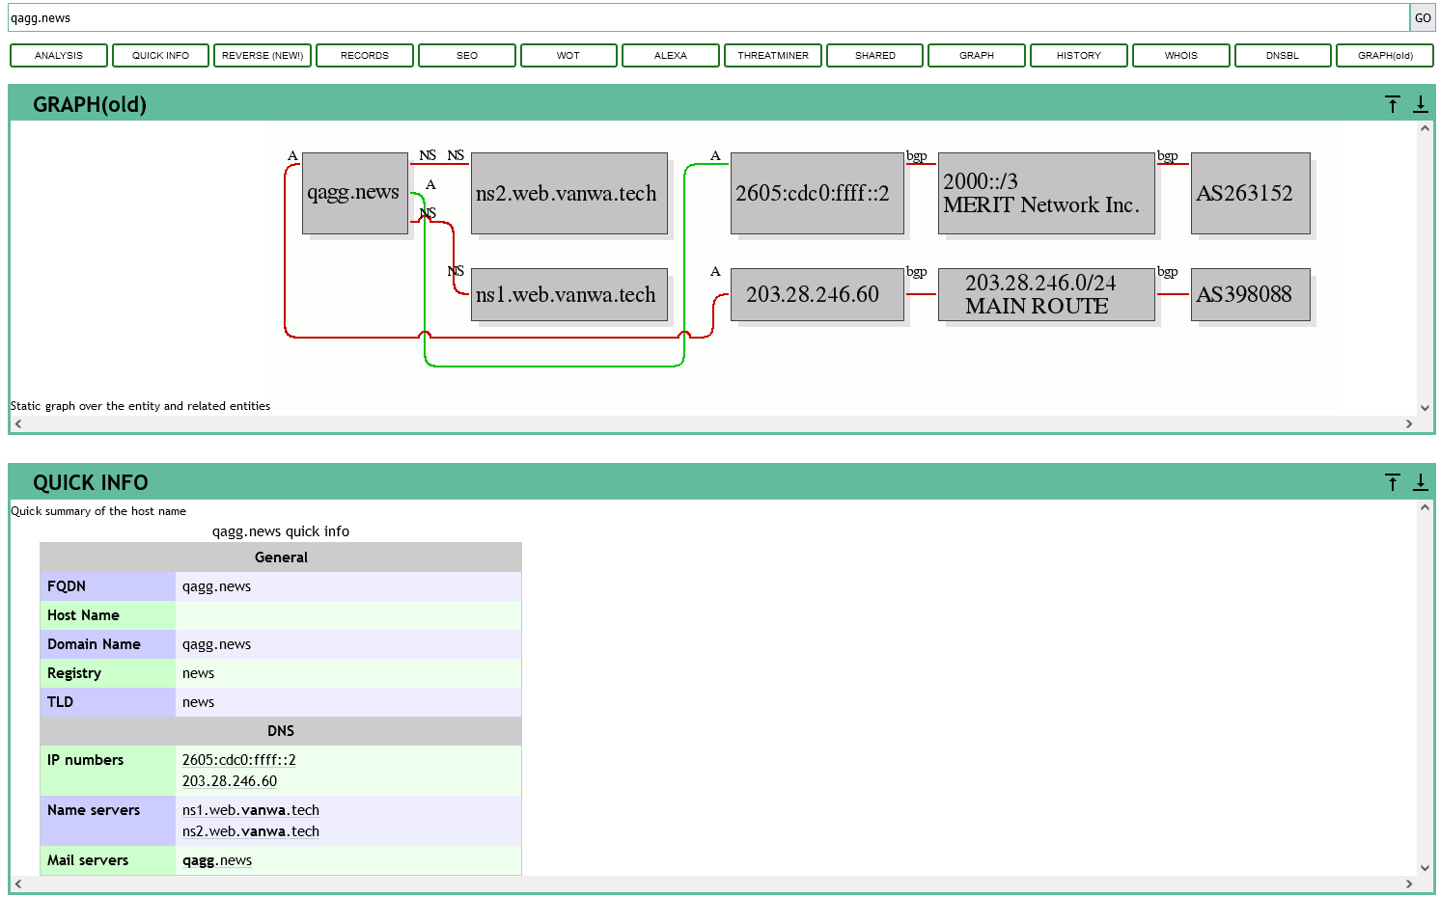
Task: Click the 203.28.246.60 graph node
Action: [x=817, y=294]
